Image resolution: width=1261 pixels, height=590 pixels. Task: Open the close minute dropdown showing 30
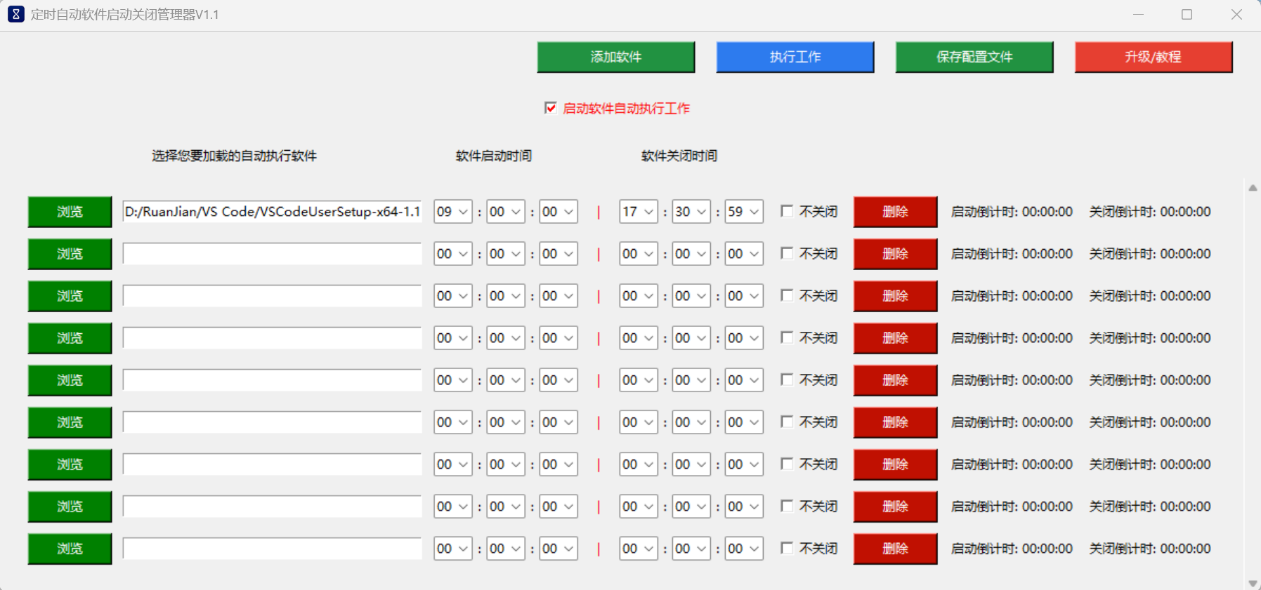(x=691, y=212)
